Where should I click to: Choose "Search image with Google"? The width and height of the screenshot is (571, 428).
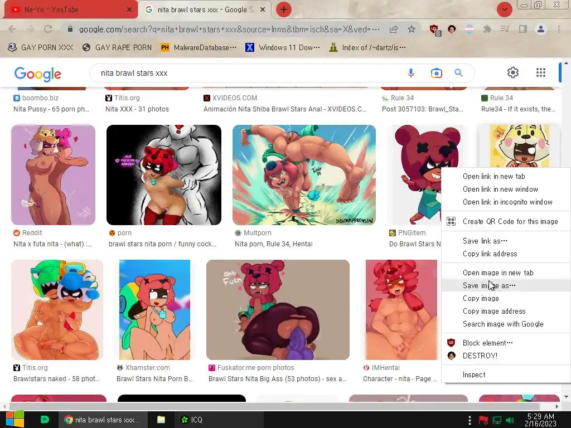tap(503, 324)
